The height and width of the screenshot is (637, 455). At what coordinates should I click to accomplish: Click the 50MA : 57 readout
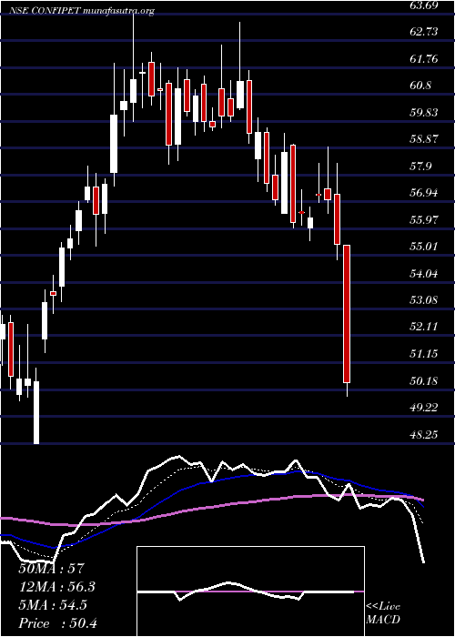click(x=51, y=569)
